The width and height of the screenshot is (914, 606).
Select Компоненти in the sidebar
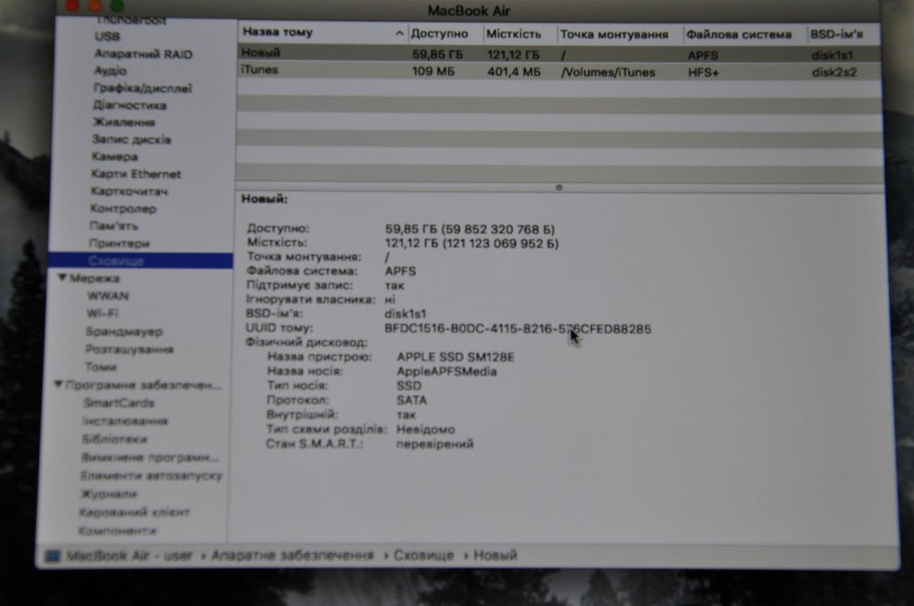click(117, 531)
